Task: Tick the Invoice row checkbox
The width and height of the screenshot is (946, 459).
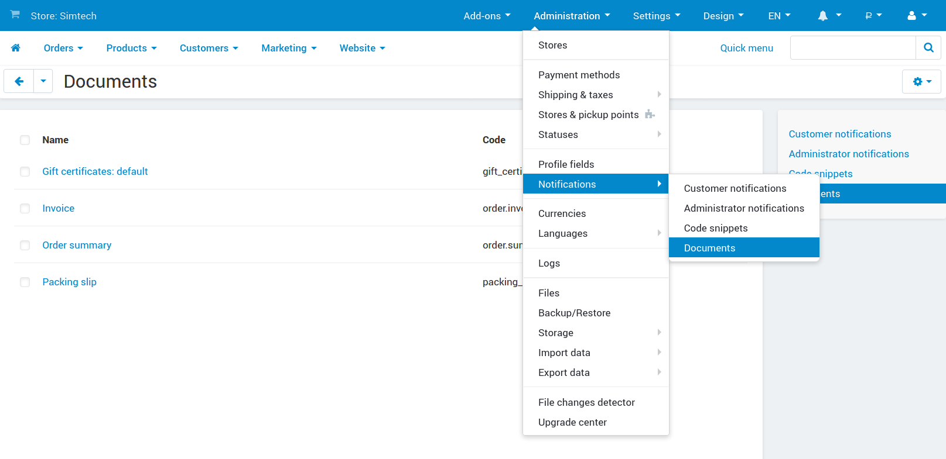Action: point(25,208)
